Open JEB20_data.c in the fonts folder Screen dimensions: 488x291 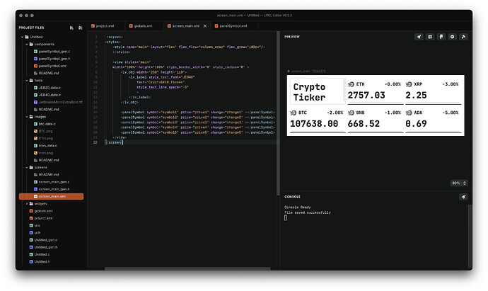[x=50, y=88]
